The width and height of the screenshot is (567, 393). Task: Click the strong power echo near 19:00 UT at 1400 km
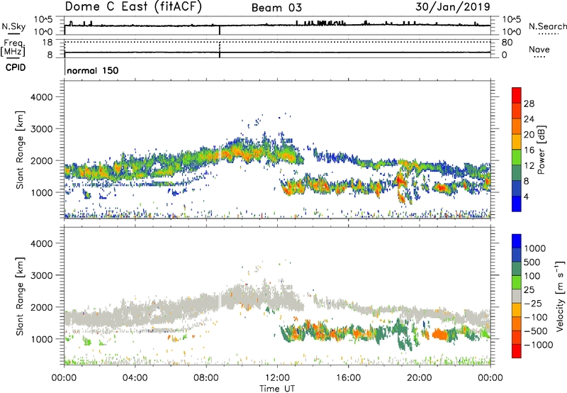pyautogui.click(x=400, y=179)
